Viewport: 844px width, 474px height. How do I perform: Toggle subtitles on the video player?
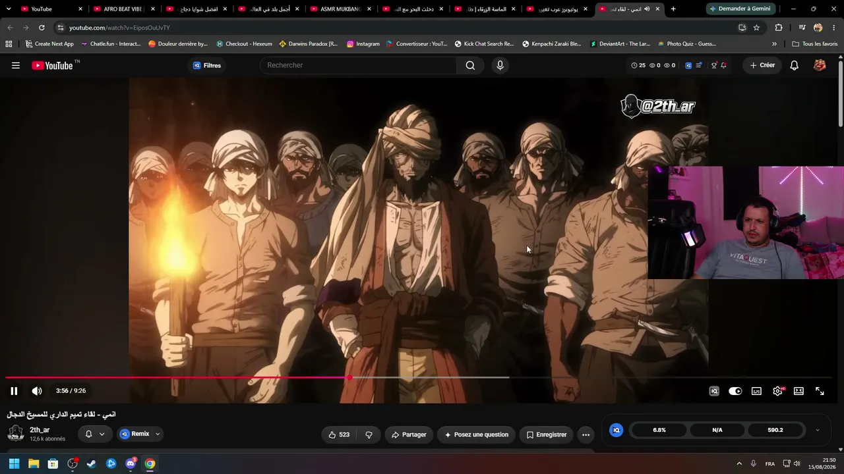pos(756,391)
